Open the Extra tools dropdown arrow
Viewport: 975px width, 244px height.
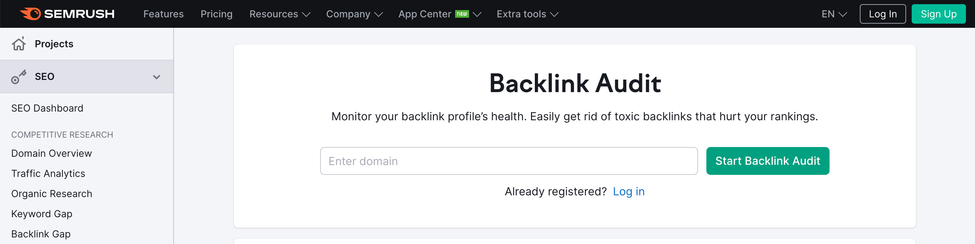tap(554, 14)
